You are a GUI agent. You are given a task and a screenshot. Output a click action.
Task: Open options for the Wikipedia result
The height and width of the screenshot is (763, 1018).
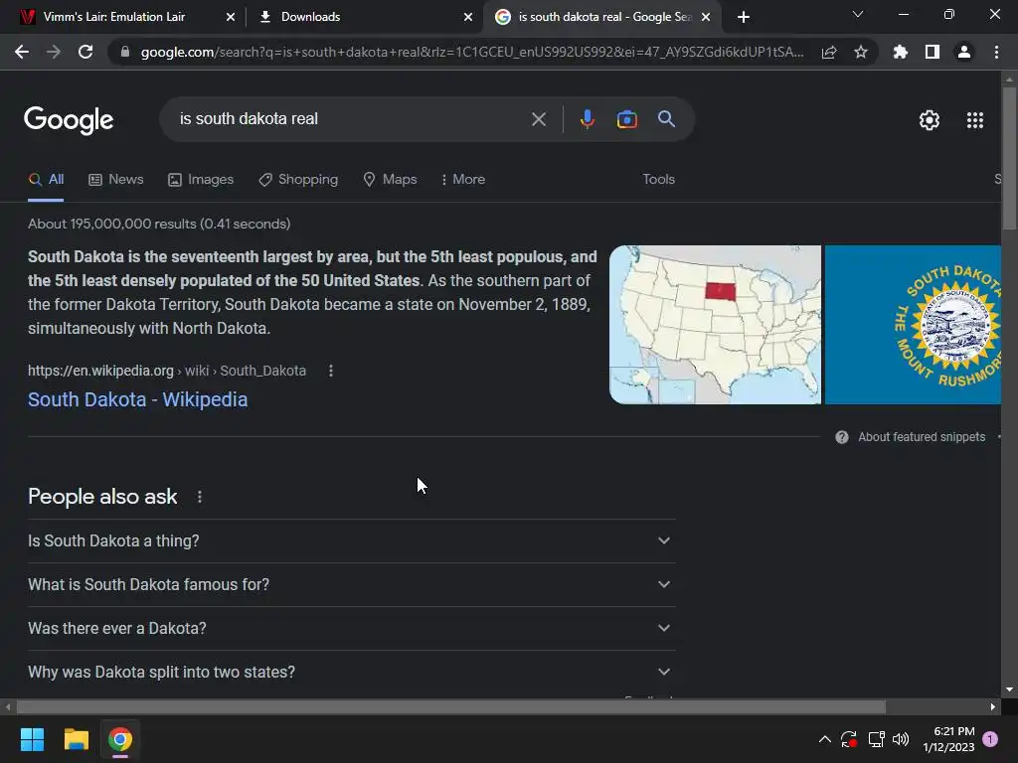[x=331, y=371]
